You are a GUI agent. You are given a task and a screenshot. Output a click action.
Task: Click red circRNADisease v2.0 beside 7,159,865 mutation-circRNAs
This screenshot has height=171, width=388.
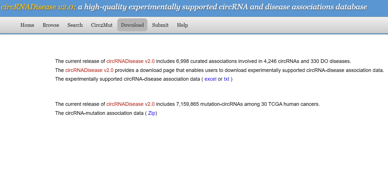[x=130, y=104]
